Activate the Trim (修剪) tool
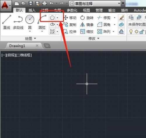Screen dimensions: 146x138 click(104, 18)
